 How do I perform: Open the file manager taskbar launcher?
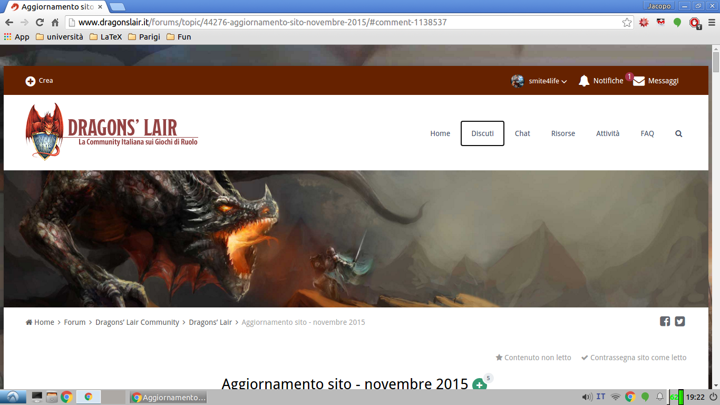click(x=52, y=397)
